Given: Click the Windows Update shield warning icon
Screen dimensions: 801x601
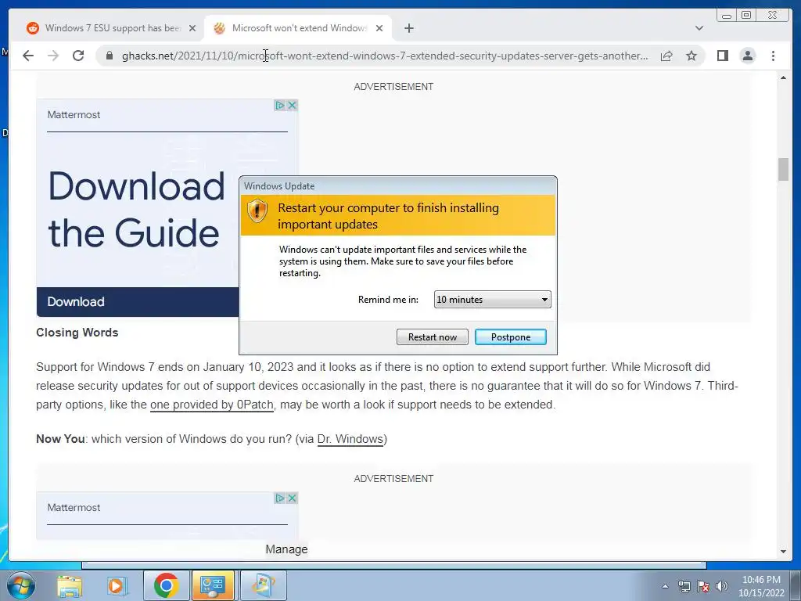Looking at the screenshot, I should click(x=257, y=211).
